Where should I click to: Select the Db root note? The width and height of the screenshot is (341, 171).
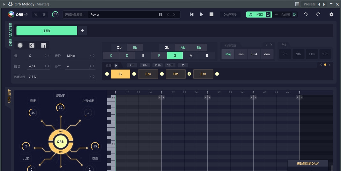tap(119, 48)
